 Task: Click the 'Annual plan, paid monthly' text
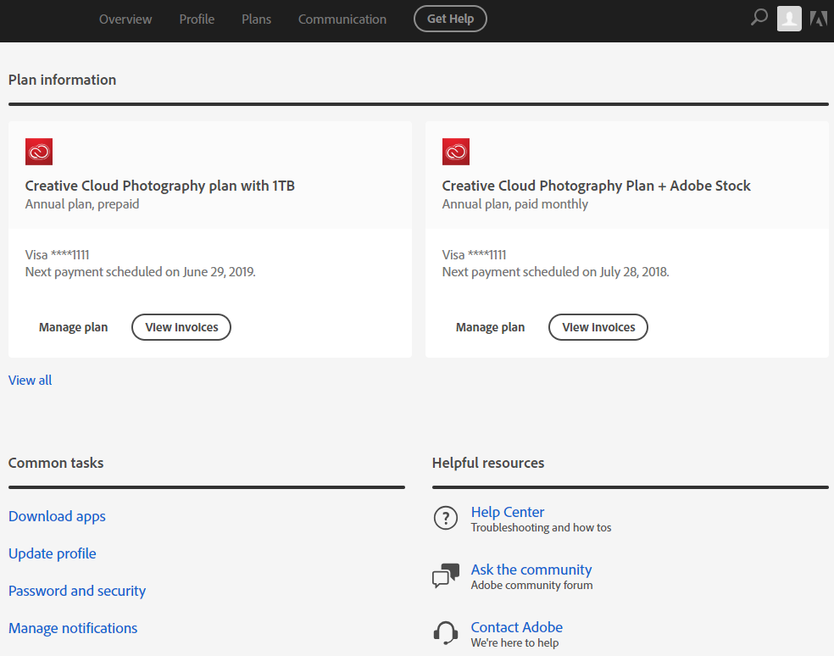click(514, 204)
